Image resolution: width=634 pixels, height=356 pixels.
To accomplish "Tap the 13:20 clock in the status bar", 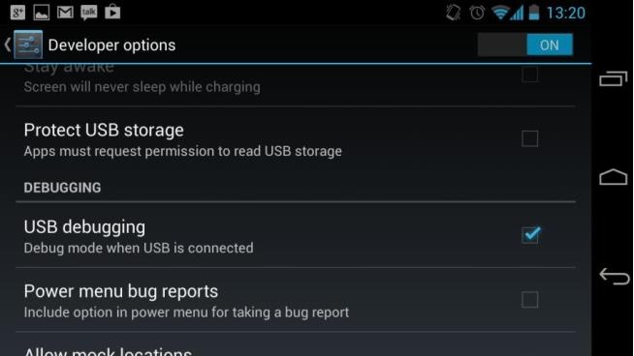I will (566, 13).
